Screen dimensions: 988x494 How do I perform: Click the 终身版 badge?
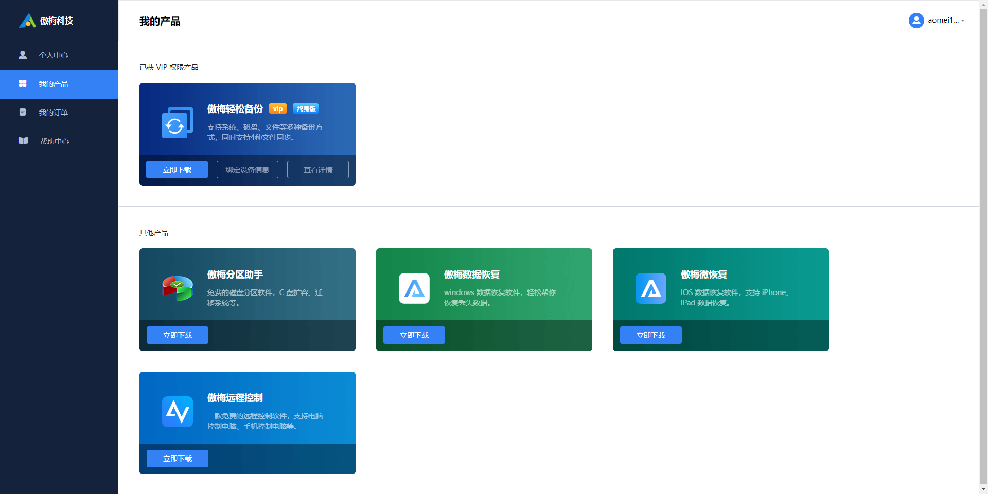click(306, 108)
